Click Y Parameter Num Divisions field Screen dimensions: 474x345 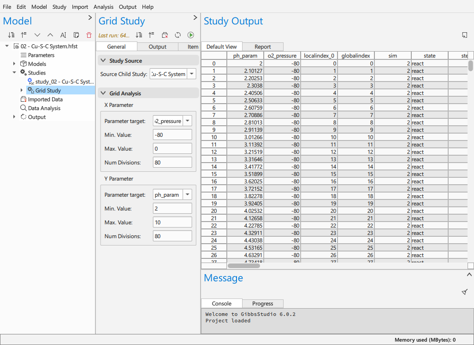[172, 236]
